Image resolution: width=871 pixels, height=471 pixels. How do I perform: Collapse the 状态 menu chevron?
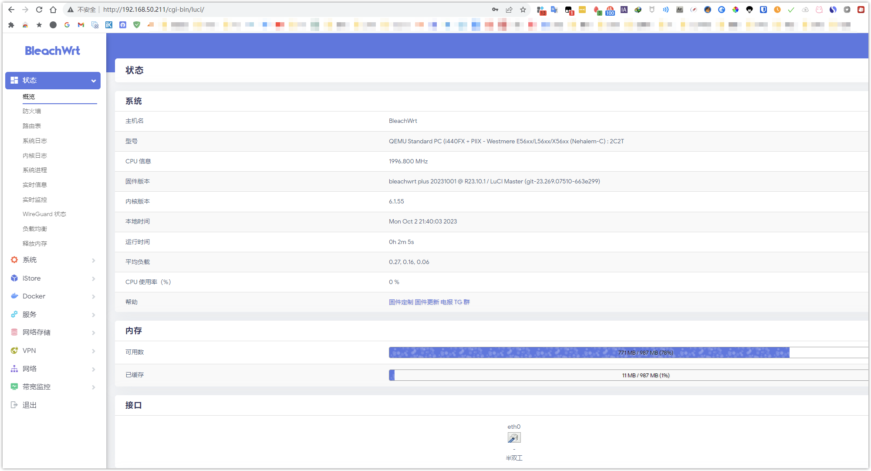point(93,81)
